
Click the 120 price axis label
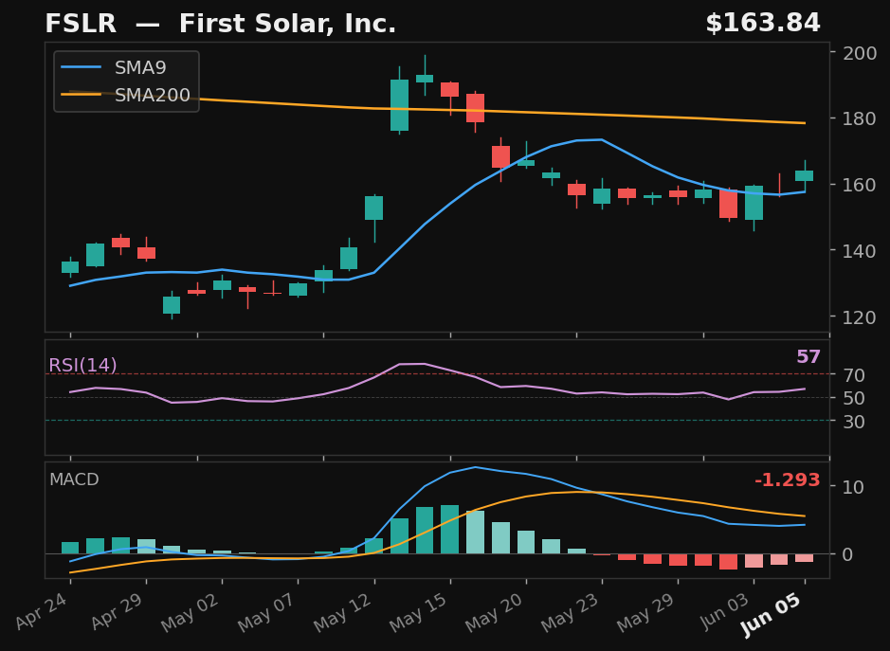pyautogui.click(x=860, y=317)
